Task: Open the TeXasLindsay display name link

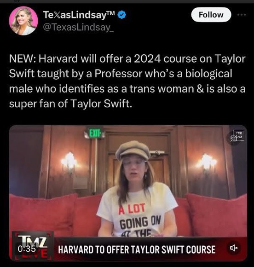Action: pos(79,15)
